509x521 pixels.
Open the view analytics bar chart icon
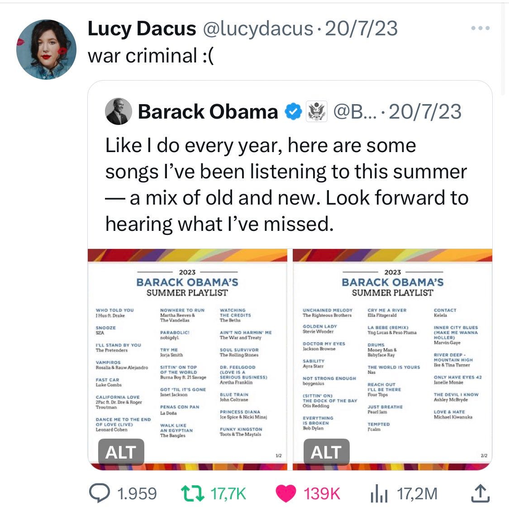pos(379,493)
